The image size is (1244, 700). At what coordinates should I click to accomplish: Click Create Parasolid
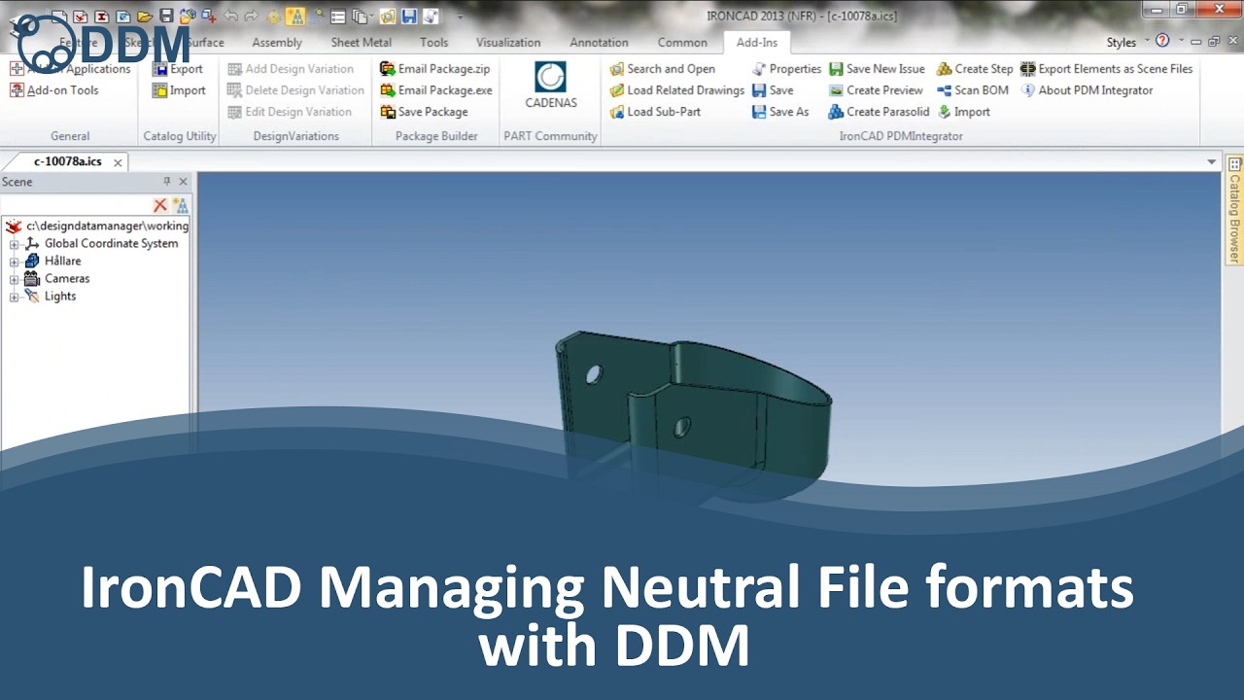tap(879, 112)
